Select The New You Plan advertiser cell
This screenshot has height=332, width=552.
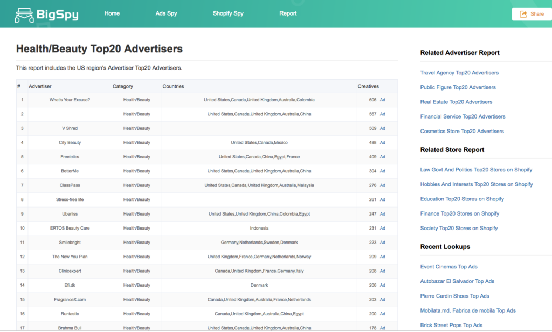tap(70, 257)
